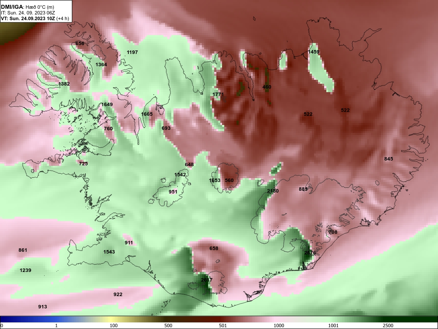Select the 708 height label
438x329 pixels.
click(333, 232)
